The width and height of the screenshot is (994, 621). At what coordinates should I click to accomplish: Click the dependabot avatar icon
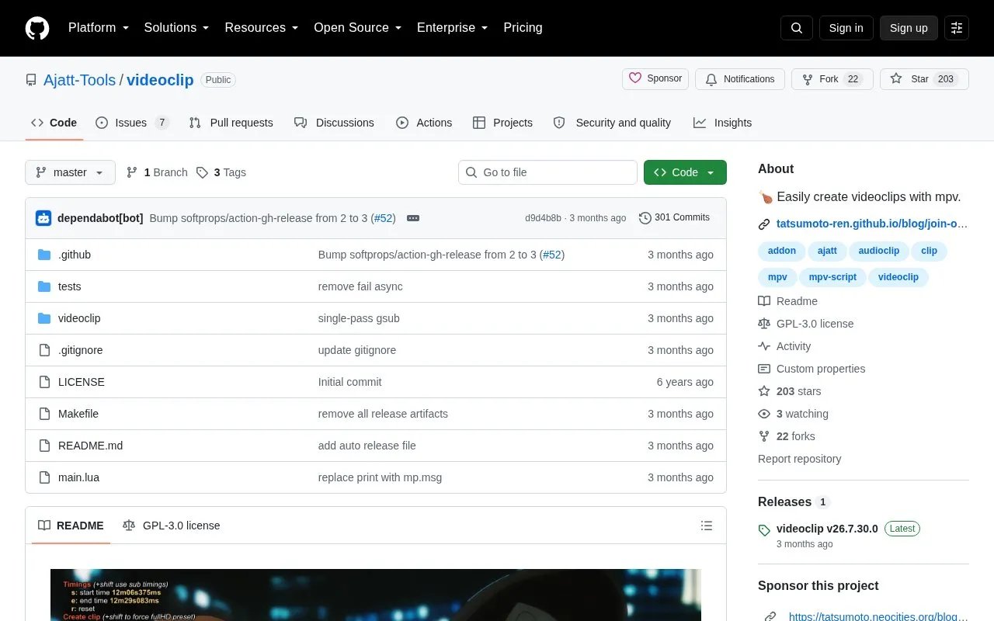click(43, 218)
